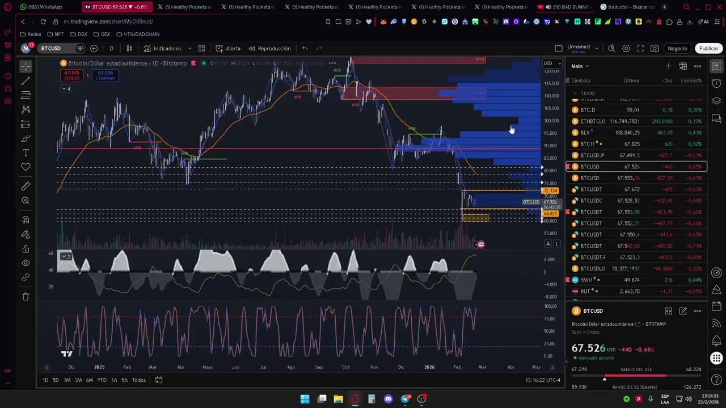Image resolution: width=726 pixels, height=408 pixels.
Task: Click the Negocie button
Action: (x=677, y=49)
